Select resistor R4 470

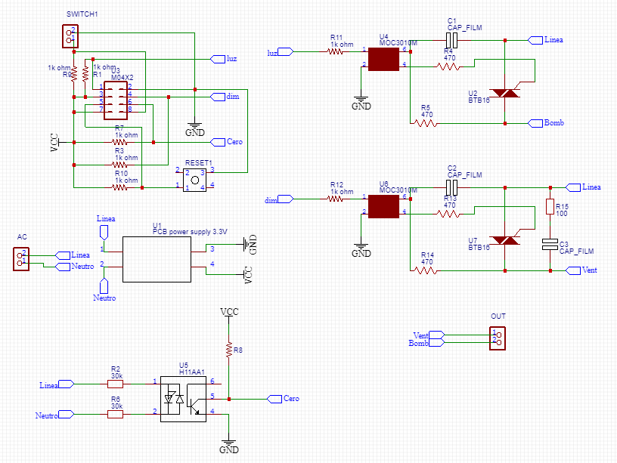(x=448, y=66)
